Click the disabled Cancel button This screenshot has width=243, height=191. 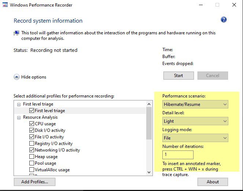click(213, 76)
